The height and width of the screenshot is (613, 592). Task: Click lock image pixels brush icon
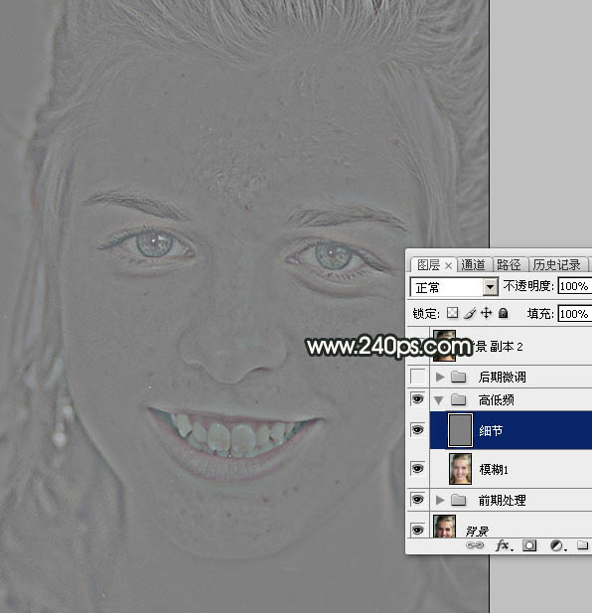click(x=469, y=313)
